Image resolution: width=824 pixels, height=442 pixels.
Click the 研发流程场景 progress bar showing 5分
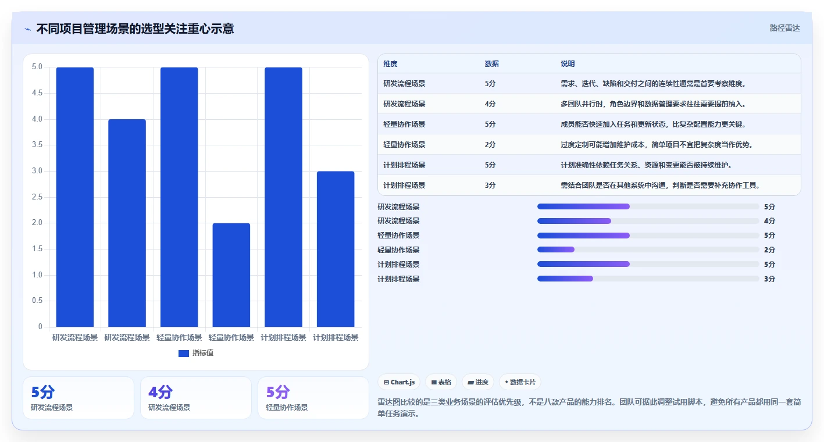[648, 206]
